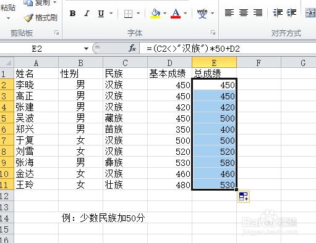Screen dimensions: 316x243
Task: Click cell with 总成绩 header
Action: [x=214, y=73]
